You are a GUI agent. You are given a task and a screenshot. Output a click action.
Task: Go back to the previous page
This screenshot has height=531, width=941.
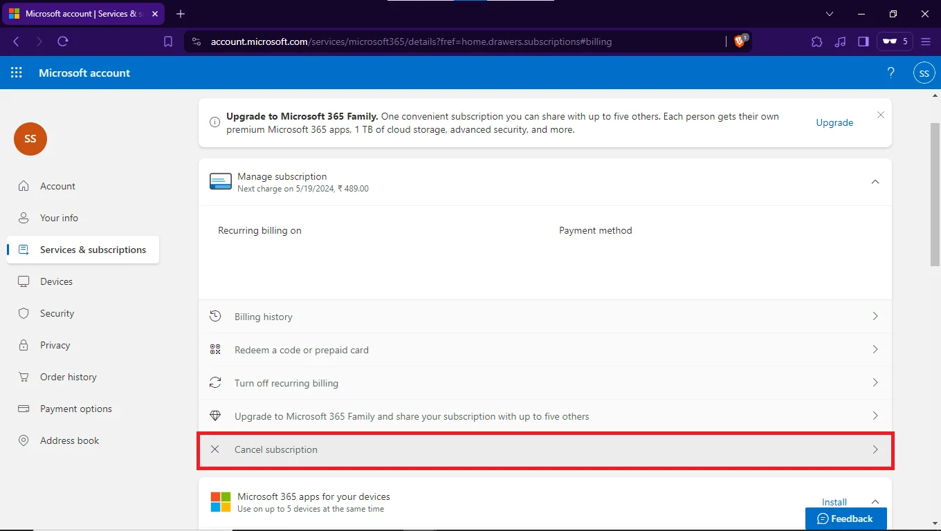(16, 41)
